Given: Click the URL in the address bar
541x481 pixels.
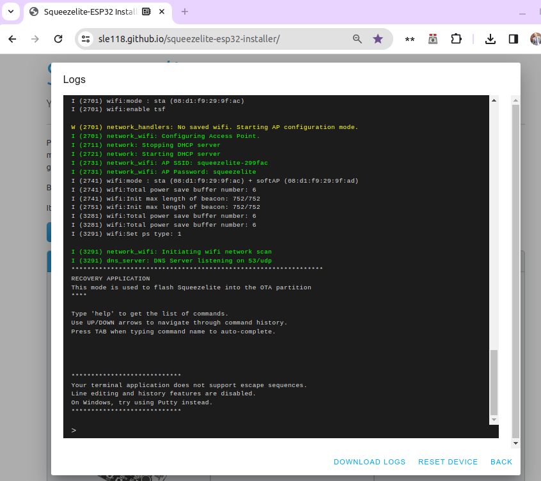Looking at the screenshot, I should click(189, 39).
